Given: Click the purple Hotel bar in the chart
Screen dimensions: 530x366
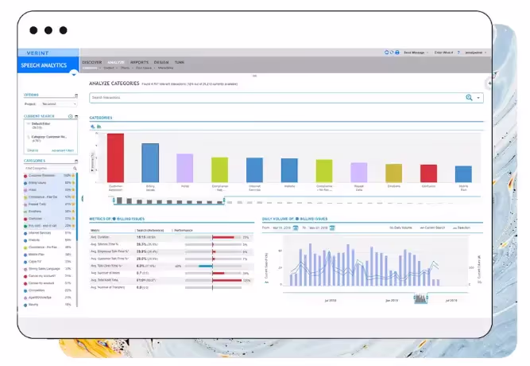Looking at the screenshot, I should tap(185, 168).
